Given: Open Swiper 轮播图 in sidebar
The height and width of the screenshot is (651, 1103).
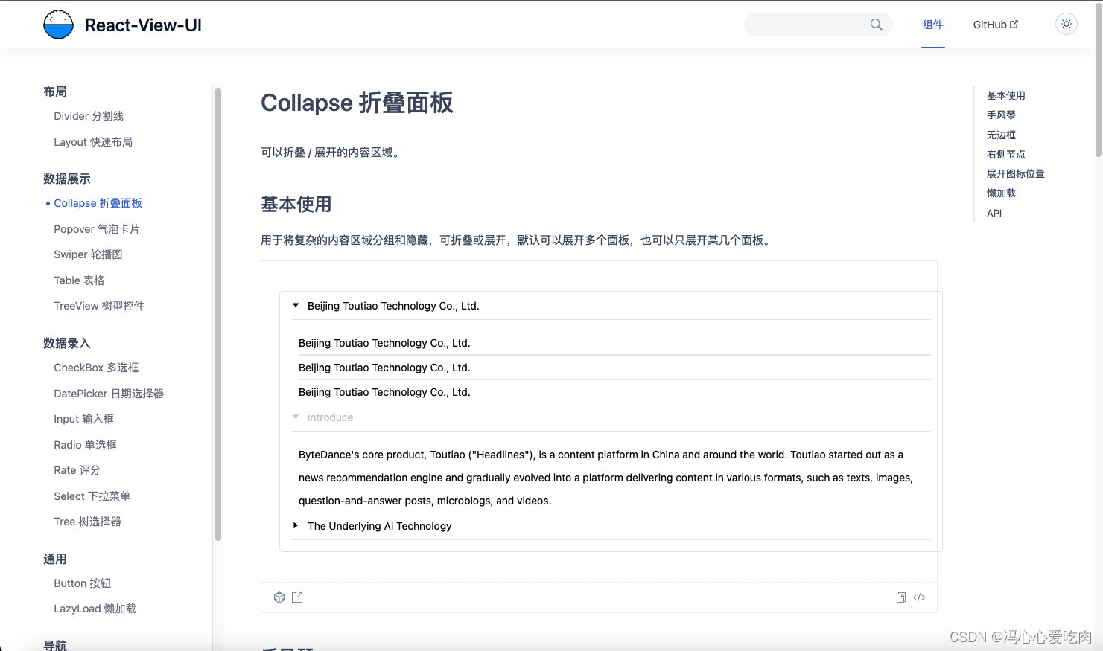Looking at the screenshot, I should [88, 254].
